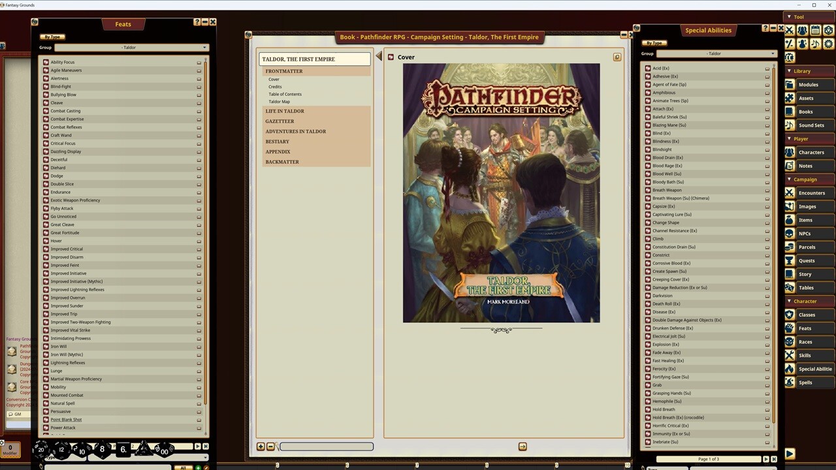Click the expand-all plus button in book index
Image resolution: width=836 pixels, height=470 pixels.
tap(261, 446)
